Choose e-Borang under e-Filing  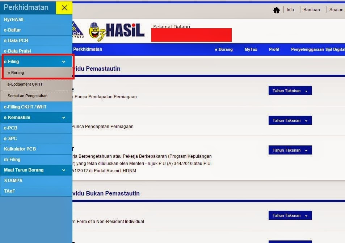pos(36,73)
